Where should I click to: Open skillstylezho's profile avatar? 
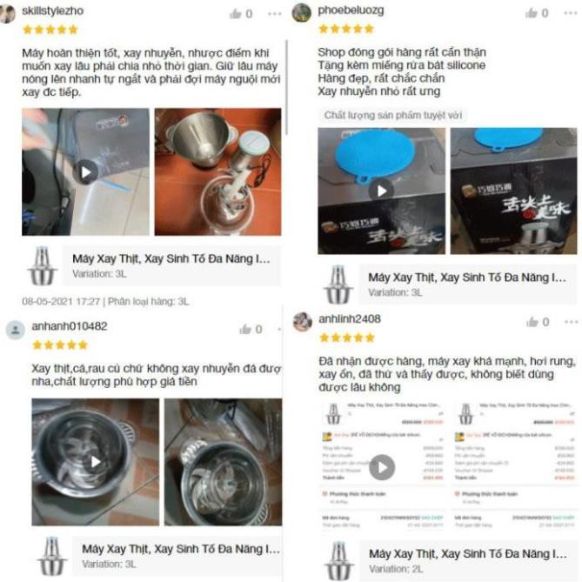click(7, 13)
